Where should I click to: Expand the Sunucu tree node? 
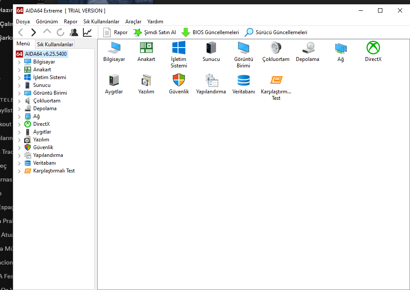coord(19,86)
